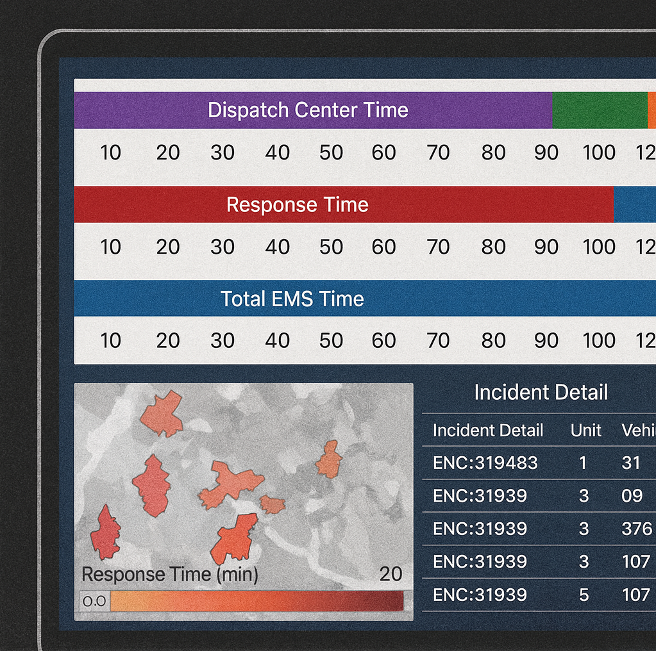Viewport: 656px width, 651px height.
Task: Select the blue segment following the Response Time bar
Action: [x=634, y=204]
